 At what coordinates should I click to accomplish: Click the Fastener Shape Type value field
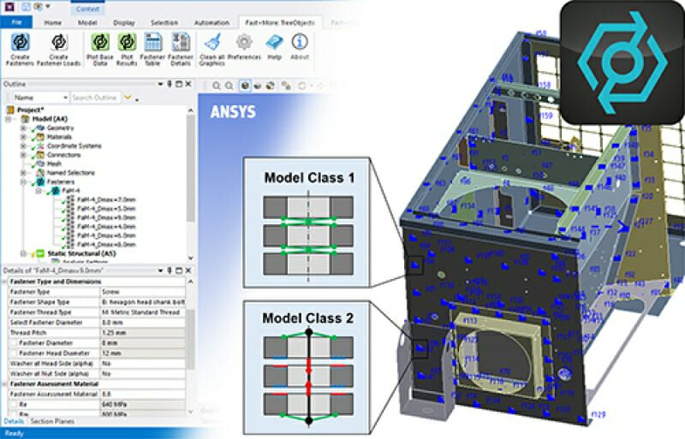click(x=142, y=302)
